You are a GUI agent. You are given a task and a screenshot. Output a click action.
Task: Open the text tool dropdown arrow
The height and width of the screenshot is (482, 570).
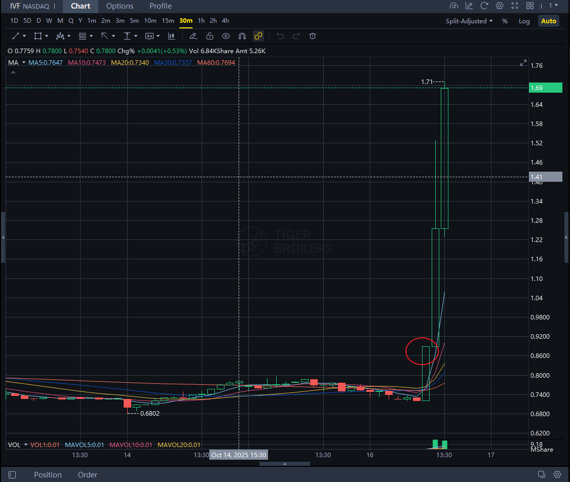158,36
